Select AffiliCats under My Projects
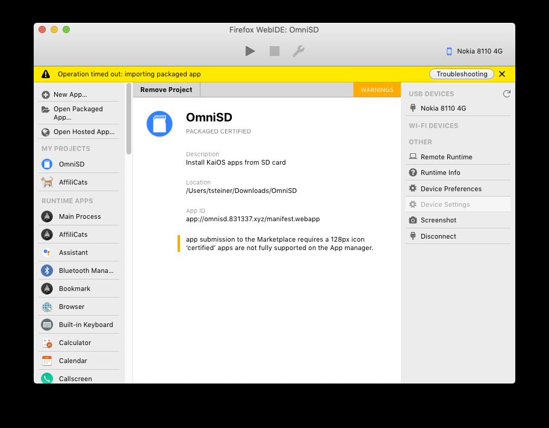Screen dimensions: 549x428 click(x=73, y=182)
